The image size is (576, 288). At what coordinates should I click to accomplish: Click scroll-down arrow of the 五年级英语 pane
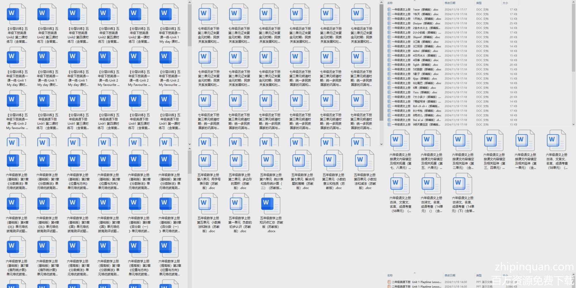click(190, 144)
